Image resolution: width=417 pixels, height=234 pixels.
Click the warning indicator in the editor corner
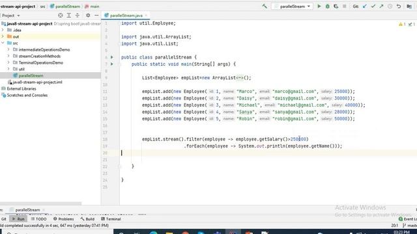[402, 24]
